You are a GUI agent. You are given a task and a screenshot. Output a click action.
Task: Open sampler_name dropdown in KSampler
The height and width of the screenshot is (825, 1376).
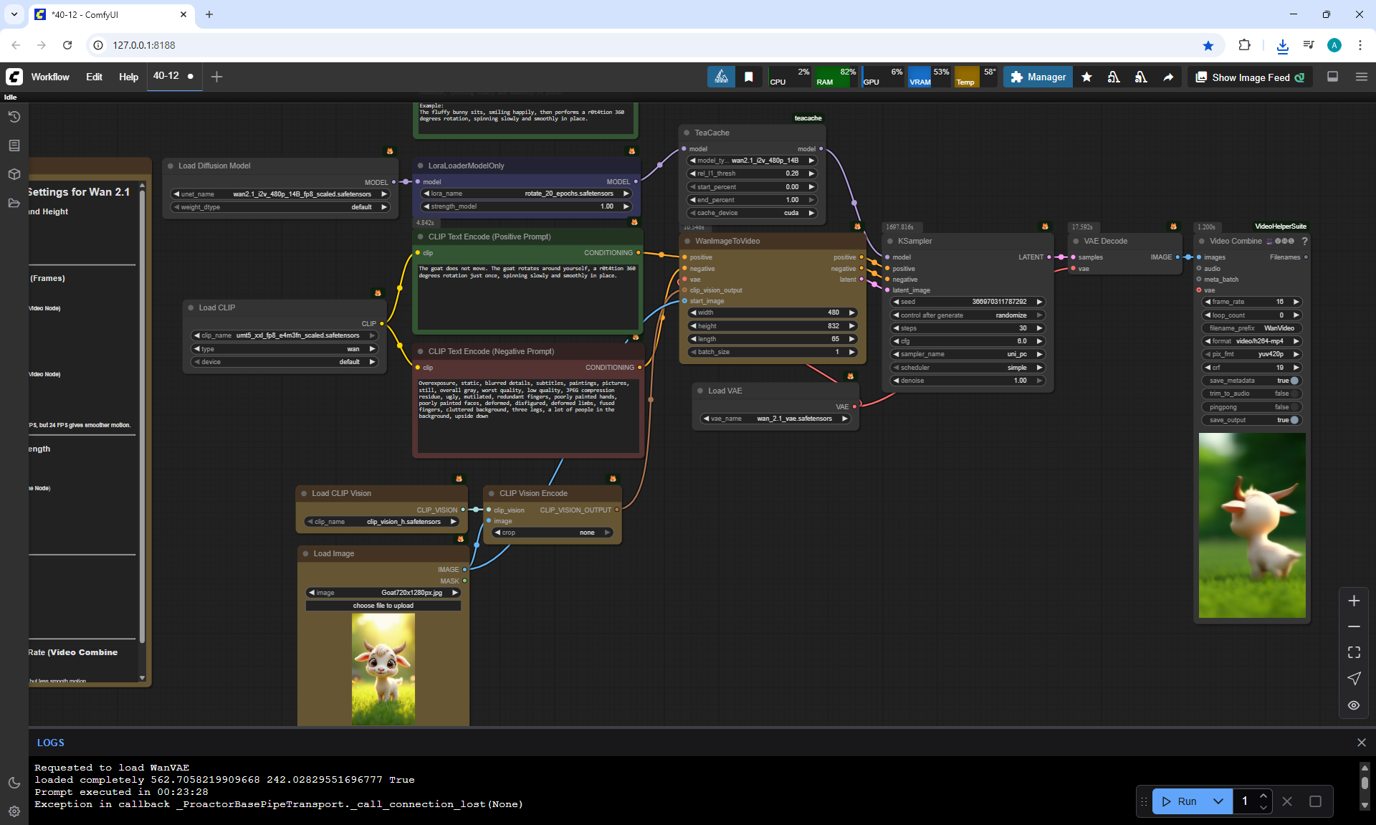click(967, 354)
